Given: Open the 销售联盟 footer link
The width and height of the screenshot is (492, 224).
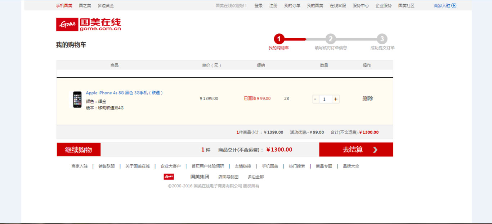Looking at the screenshot, I should click(x=107, y=166).
